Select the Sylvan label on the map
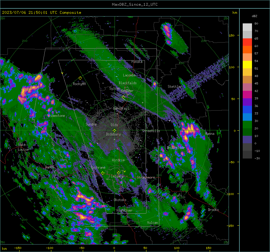 [x=115, y=88]
